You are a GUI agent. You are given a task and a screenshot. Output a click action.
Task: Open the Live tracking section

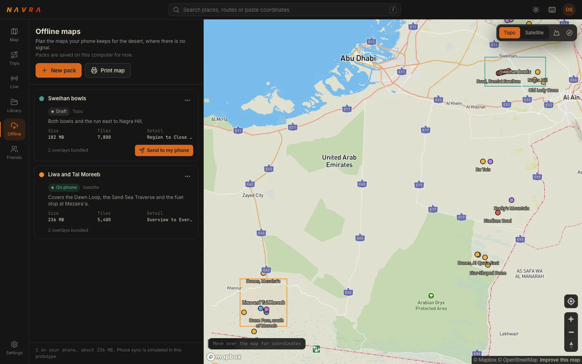click(14, 82)
